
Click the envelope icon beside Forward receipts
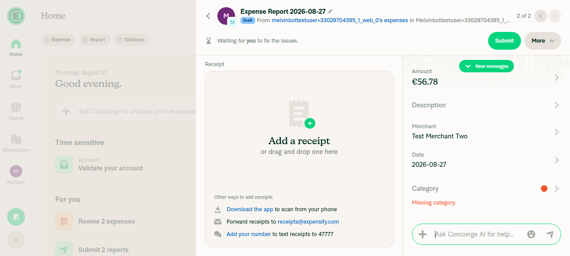pos(218,222)
